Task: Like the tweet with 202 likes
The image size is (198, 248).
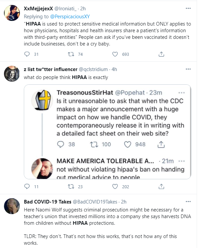Action: point(115,187)
